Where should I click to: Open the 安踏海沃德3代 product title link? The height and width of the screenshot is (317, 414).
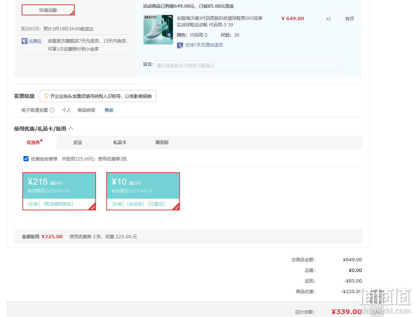[x=219, y=21]
